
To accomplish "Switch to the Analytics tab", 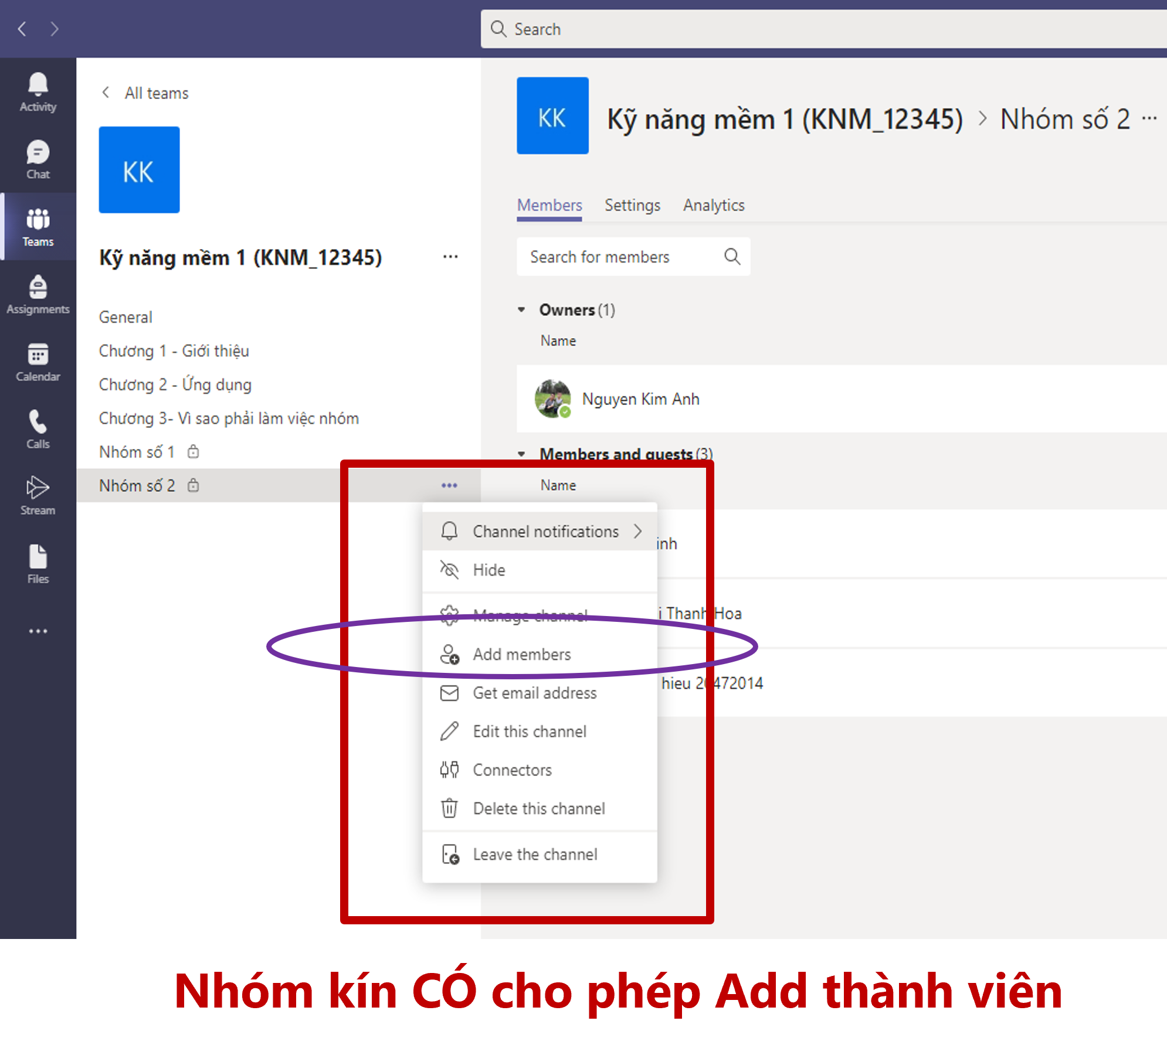I will coord(713,205).
